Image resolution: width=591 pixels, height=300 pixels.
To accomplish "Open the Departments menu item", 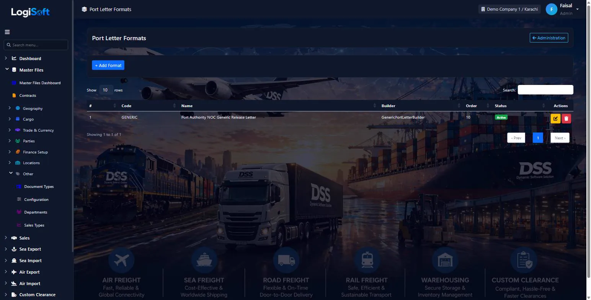I will point(36,212).
